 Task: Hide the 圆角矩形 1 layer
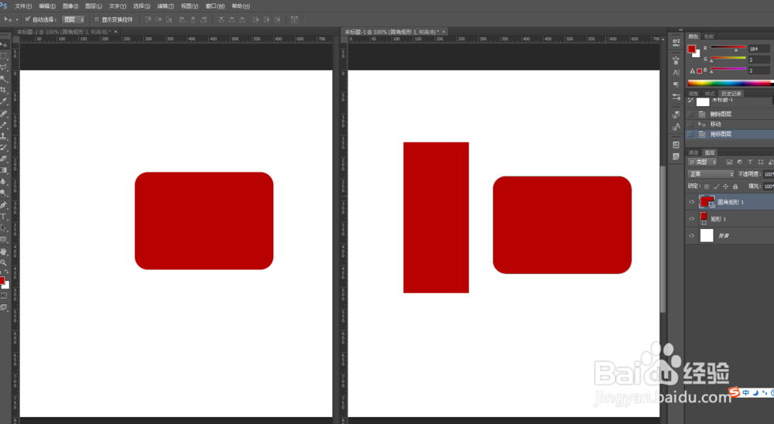point(691,202)
